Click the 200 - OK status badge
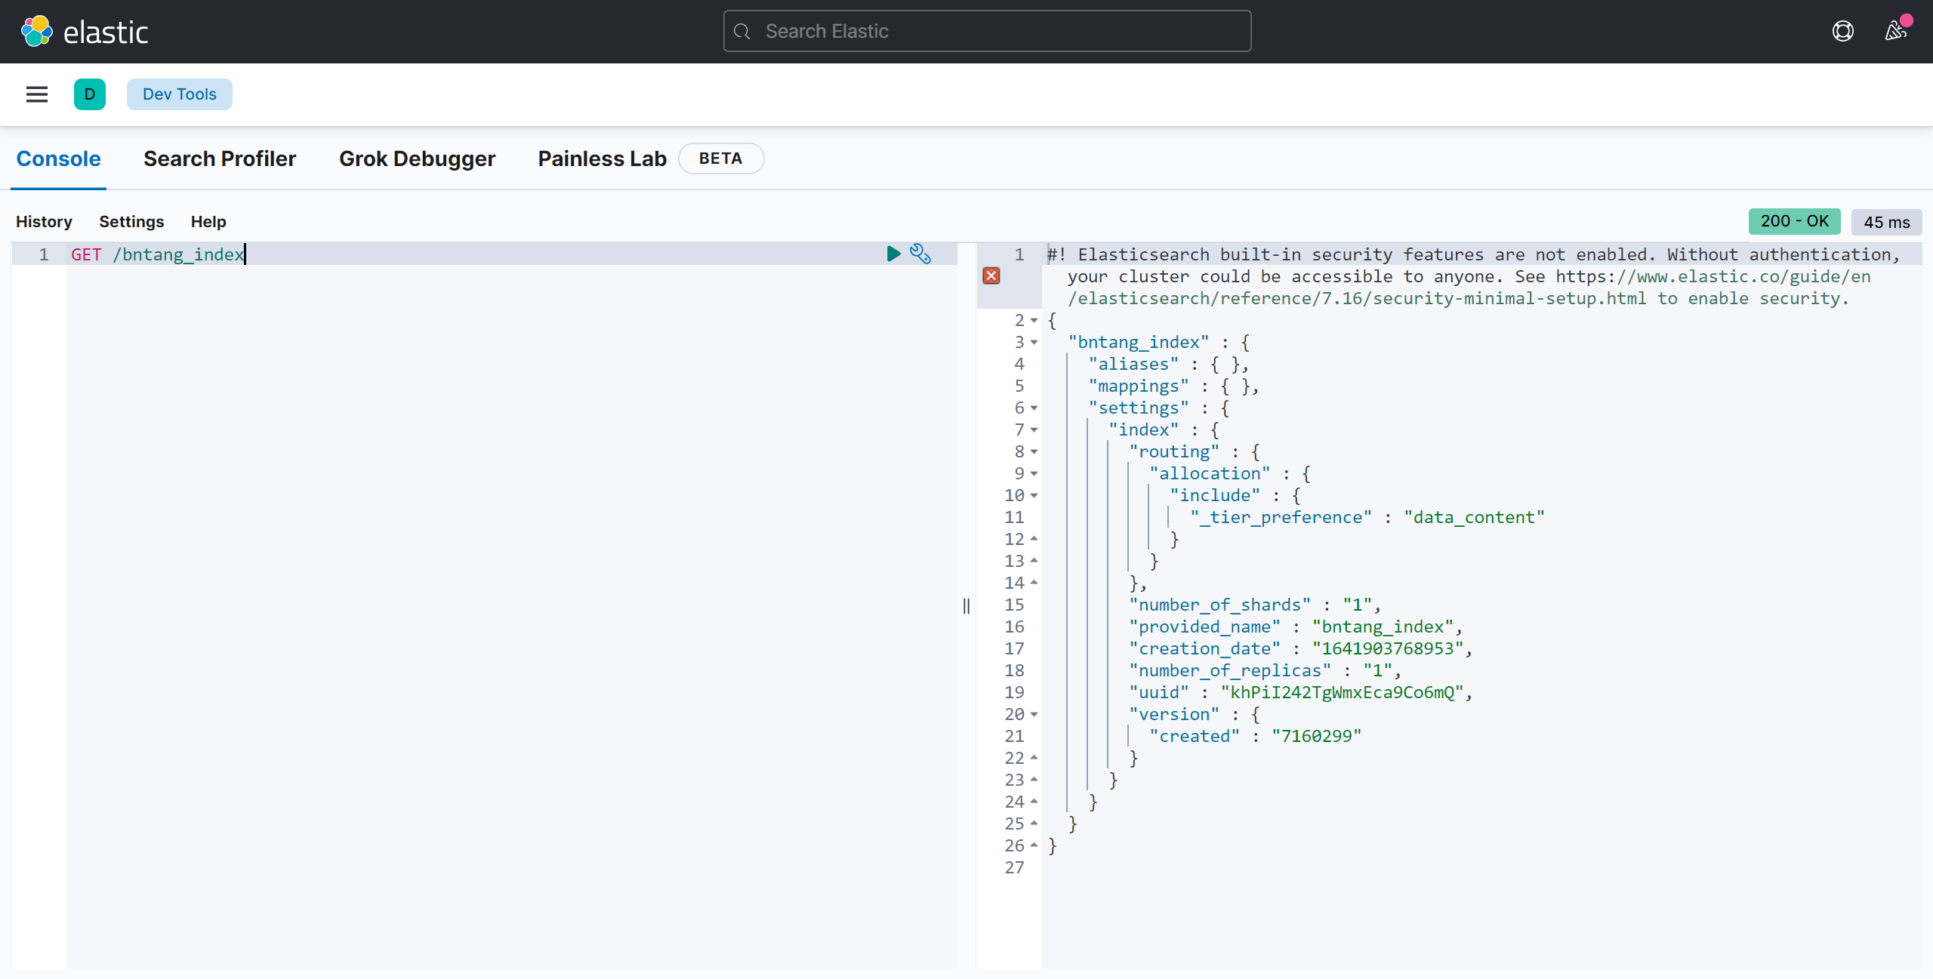 coord(1794,221)
